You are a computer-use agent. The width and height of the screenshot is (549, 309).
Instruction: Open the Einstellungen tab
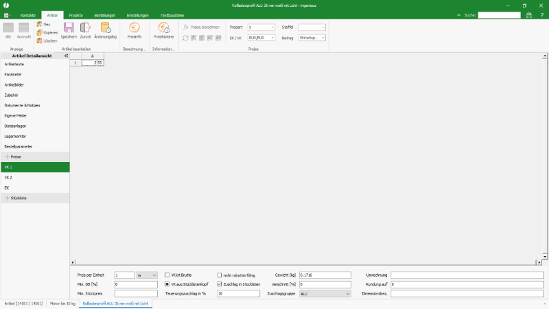(x=138, y=15)
